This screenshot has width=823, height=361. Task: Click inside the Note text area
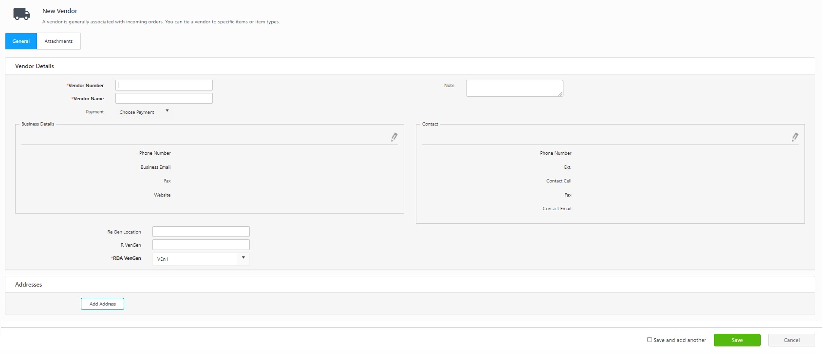[514, 88]
